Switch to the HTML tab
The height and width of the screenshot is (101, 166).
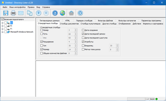click(x=67, y=21)
